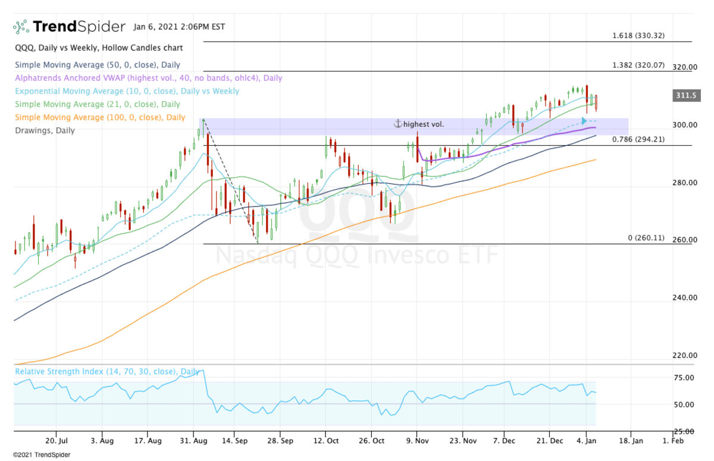Select the 220.00 price axis label
714x461 pixels.
(685, 355)
